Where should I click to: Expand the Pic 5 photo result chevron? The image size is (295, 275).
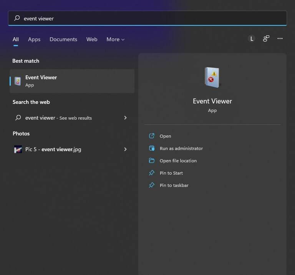tap(125, 149)
